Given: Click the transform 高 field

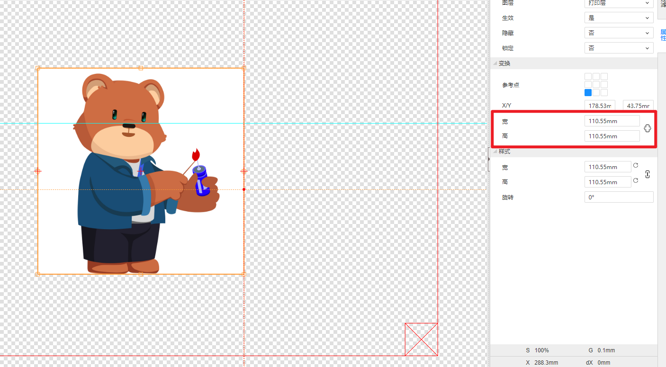Looking at the screenshot, I should pyautogui.click(x=612, y=136).
